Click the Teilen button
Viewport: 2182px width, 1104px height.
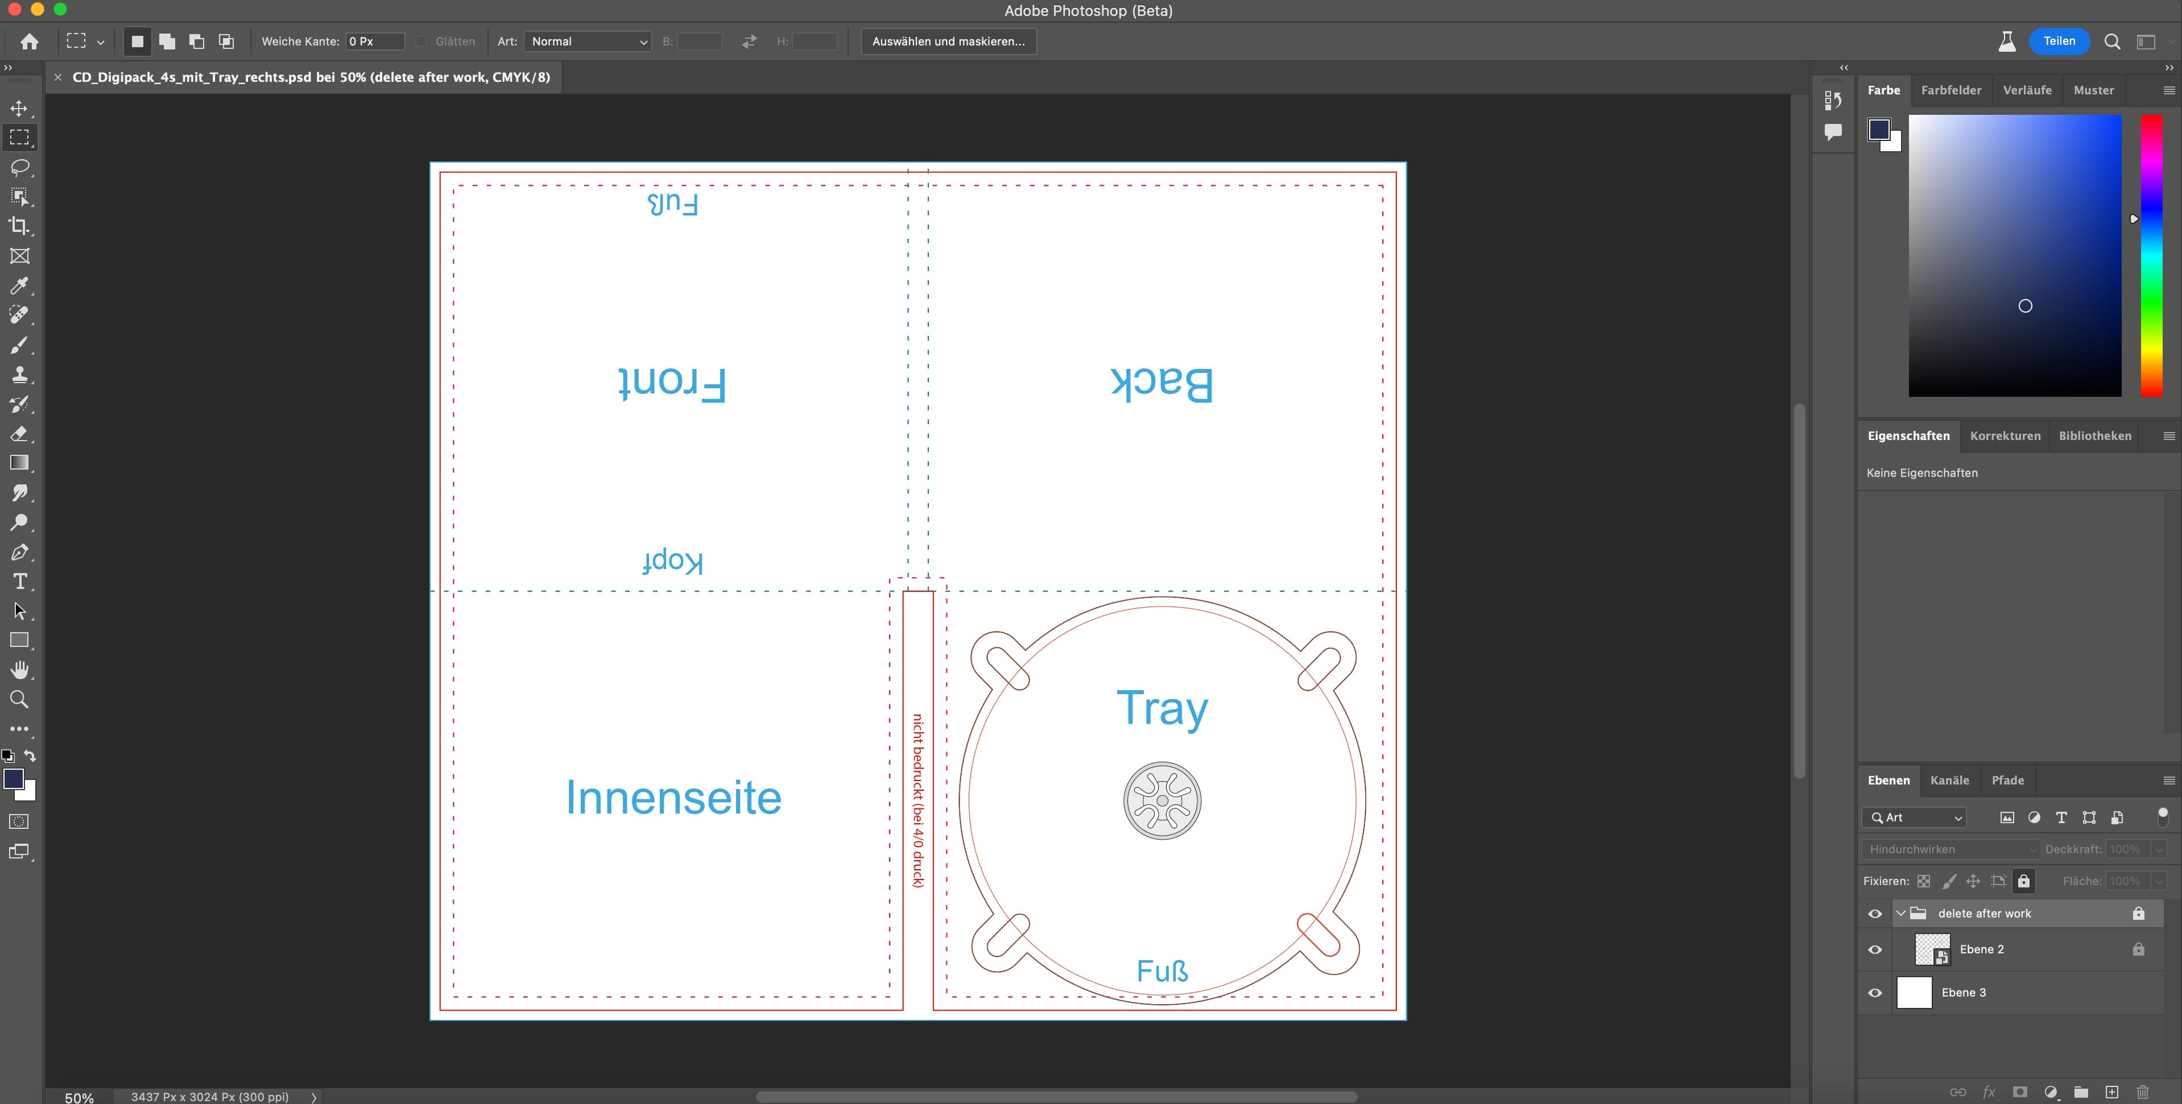[2059, 41]
